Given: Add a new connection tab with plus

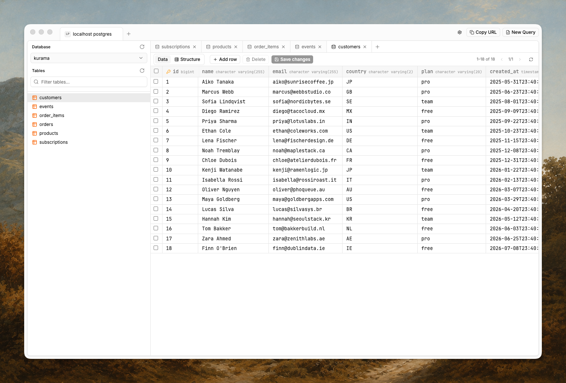Looking at the screenshot, I should tap(129, 34).
